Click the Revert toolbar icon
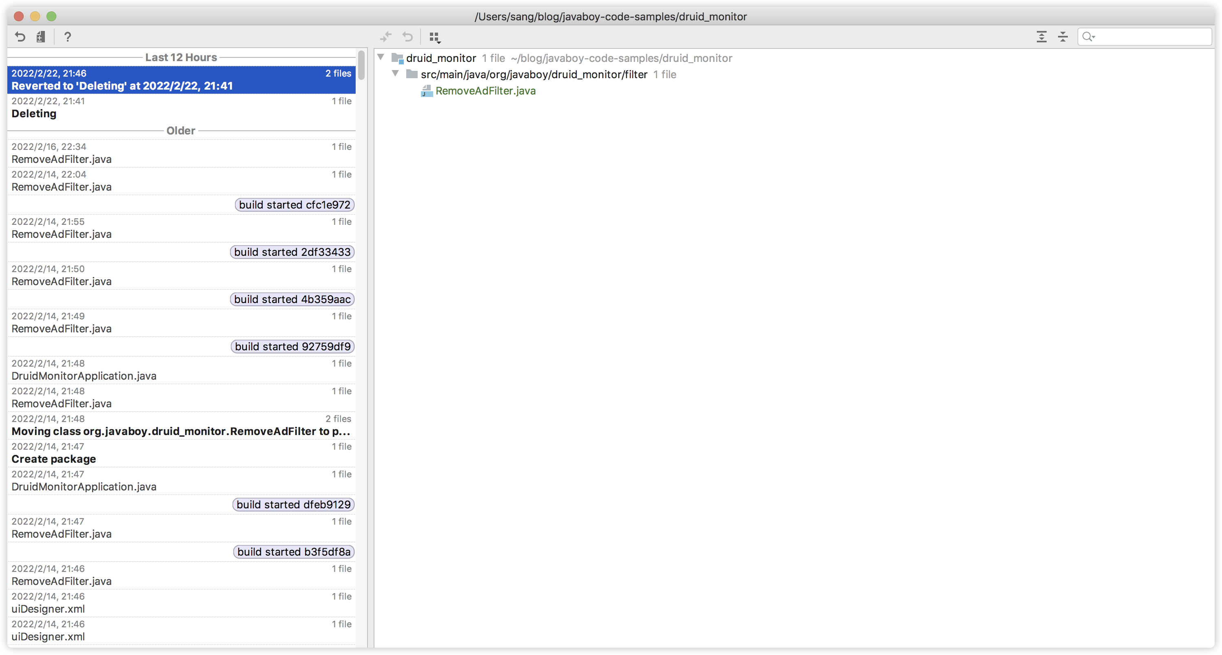 [x=20, y=37]
